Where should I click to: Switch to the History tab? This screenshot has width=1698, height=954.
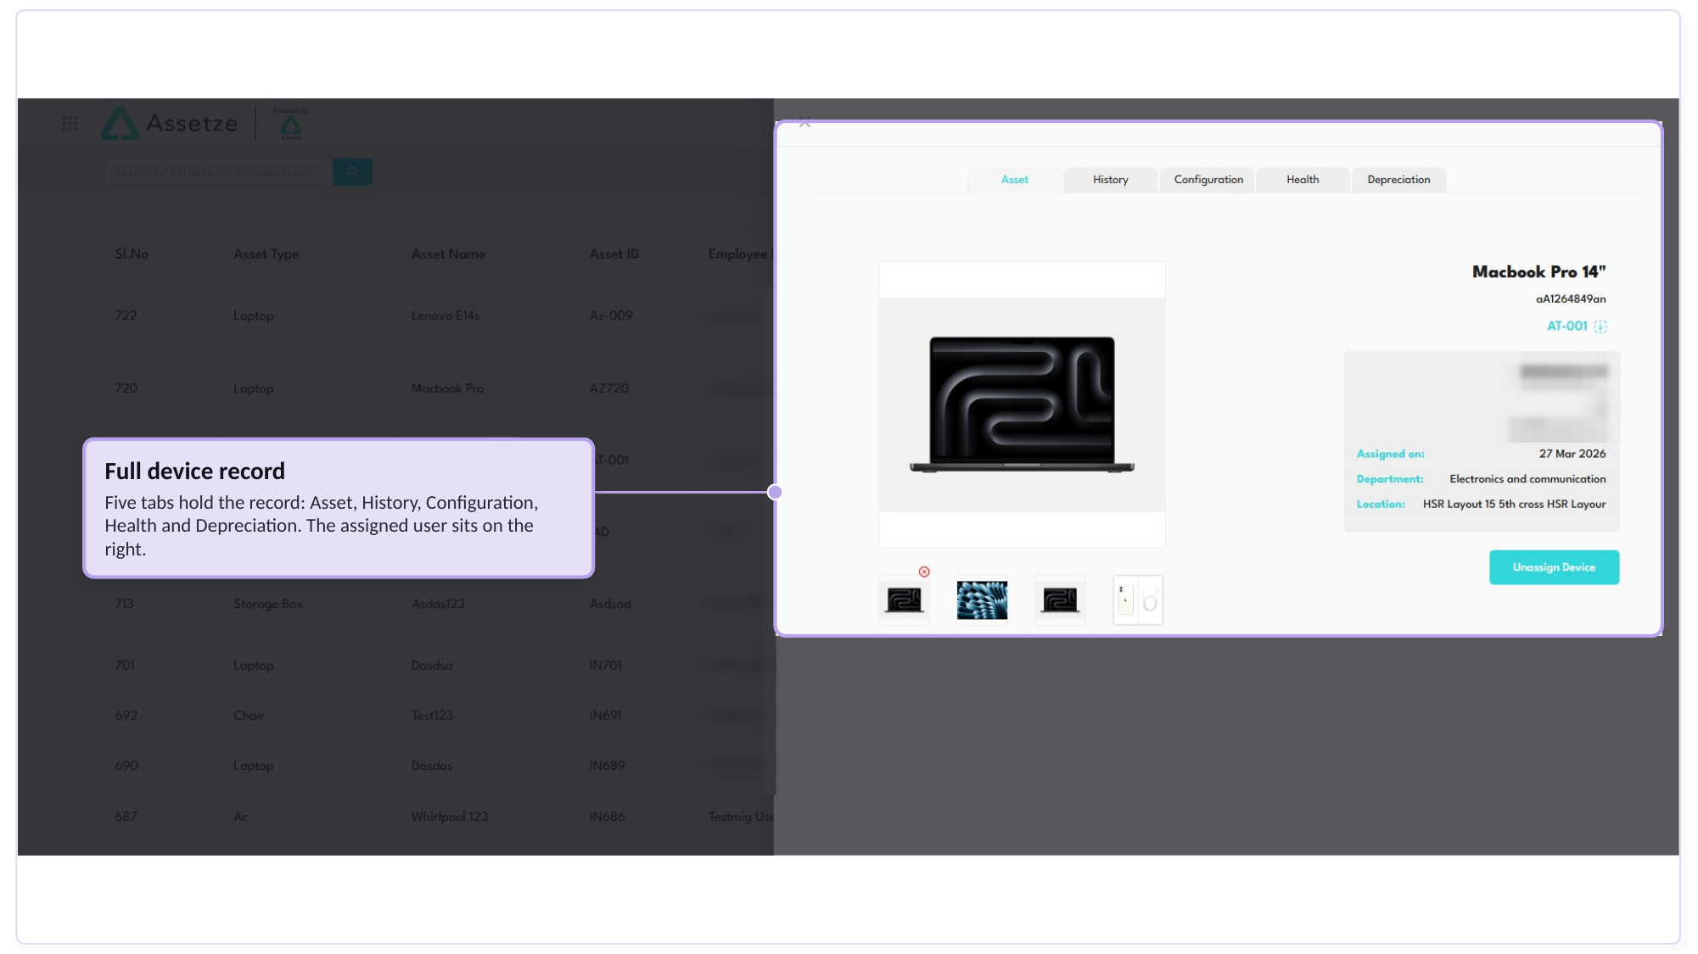coord(1110,180)
